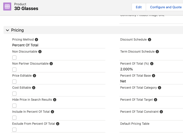Check the Include In Percent Of Total box
Viewport: 183px width, 134px height.
(x=14, y=118)
